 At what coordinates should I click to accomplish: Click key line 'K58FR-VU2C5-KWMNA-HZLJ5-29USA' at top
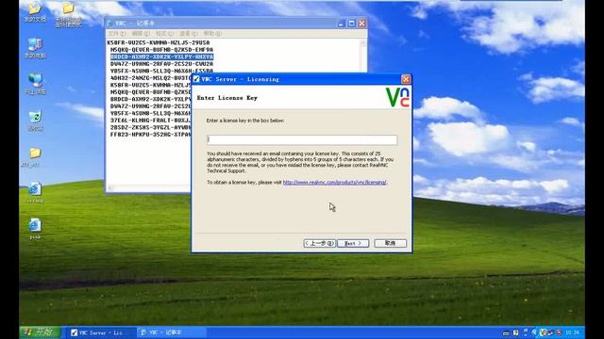[x=159, y=42]
